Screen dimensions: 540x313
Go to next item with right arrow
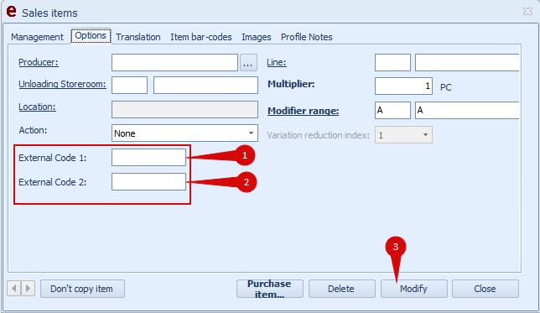tap(29, 288)
